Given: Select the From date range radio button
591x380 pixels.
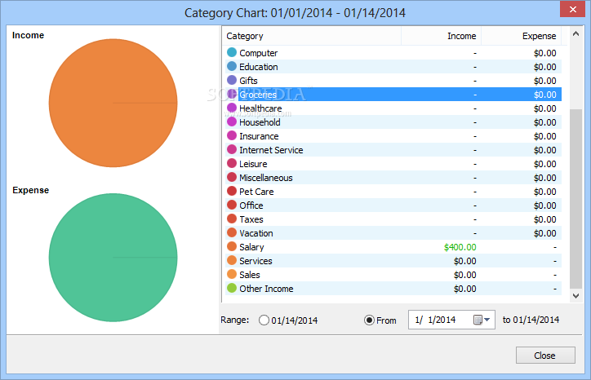Looking at the screenshot, I should 369,320.
